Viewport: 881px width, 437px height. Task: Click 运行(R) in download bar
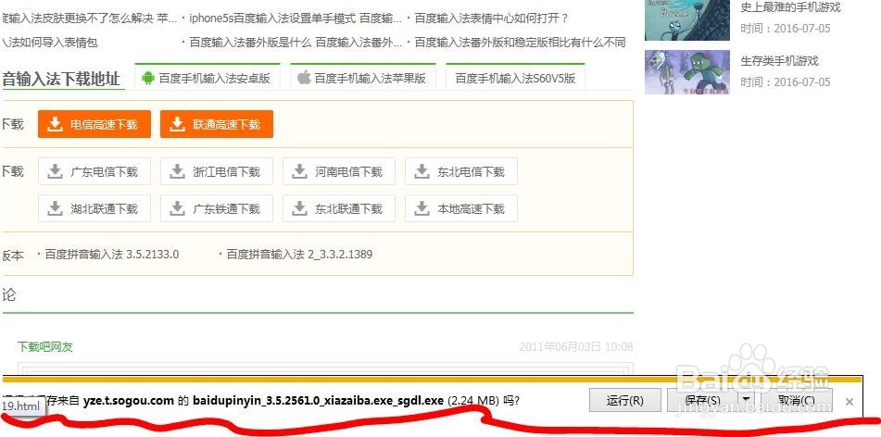(624, 401)
